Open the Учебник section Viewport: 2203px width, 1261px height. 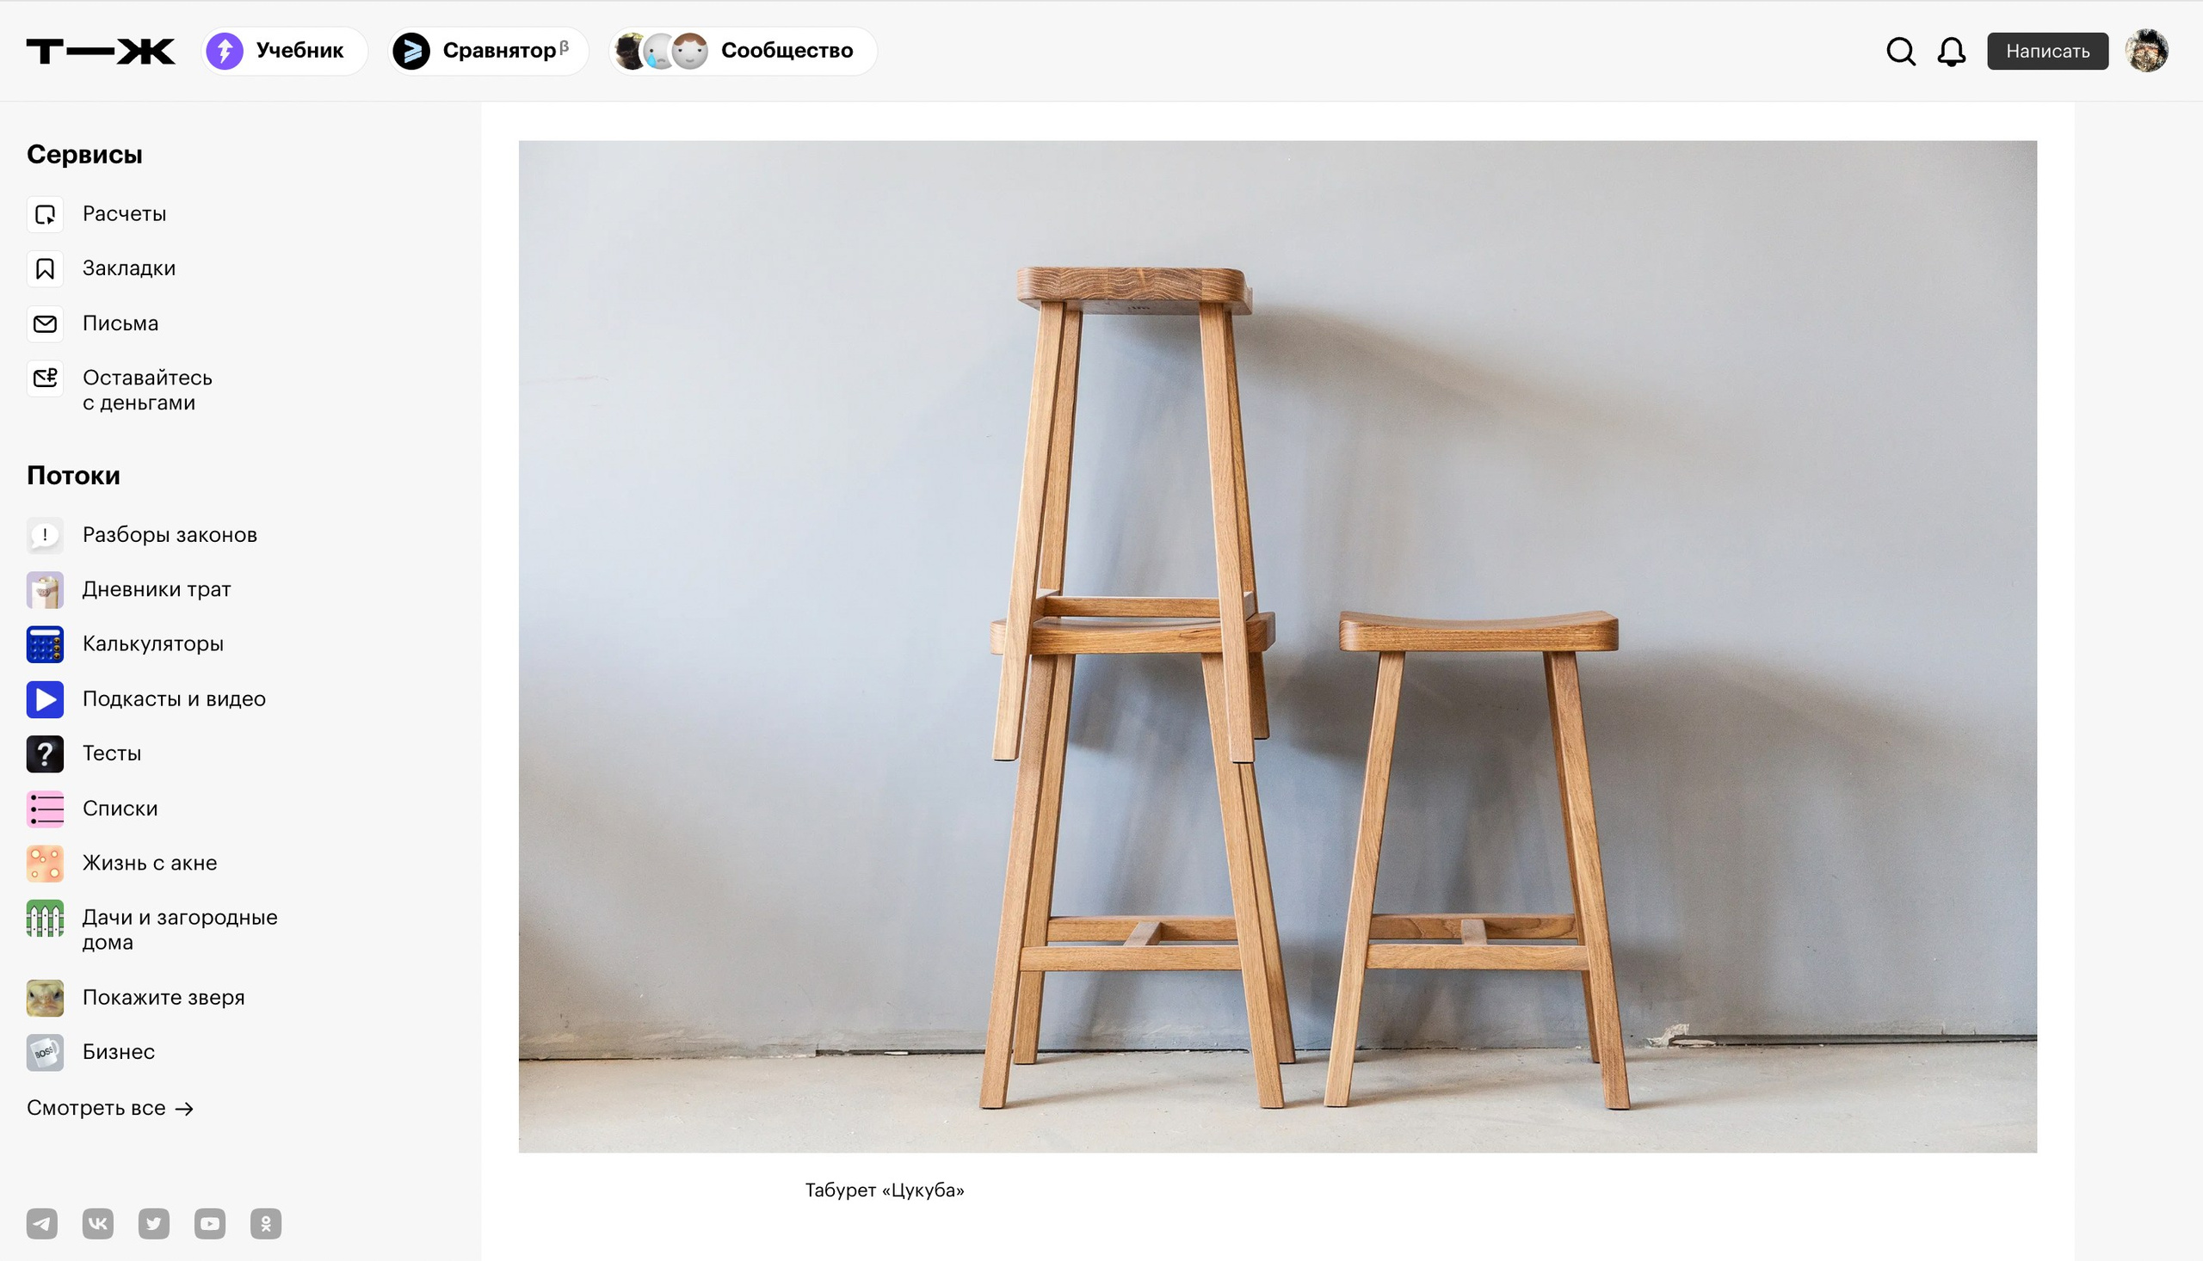click(285, 51)
